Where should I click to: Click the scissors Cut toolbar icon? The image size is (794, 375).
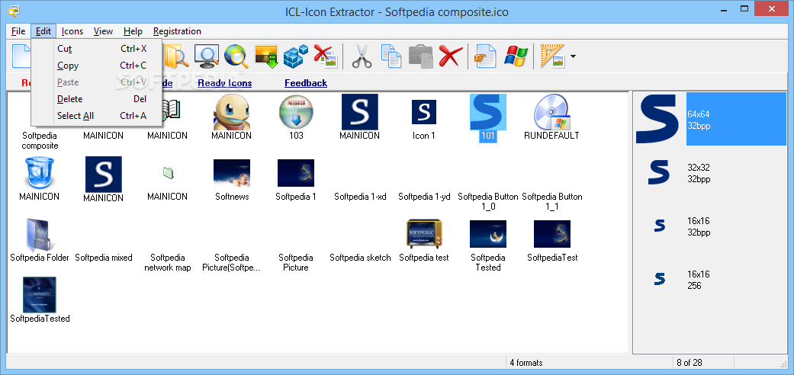tap(362, 56)
